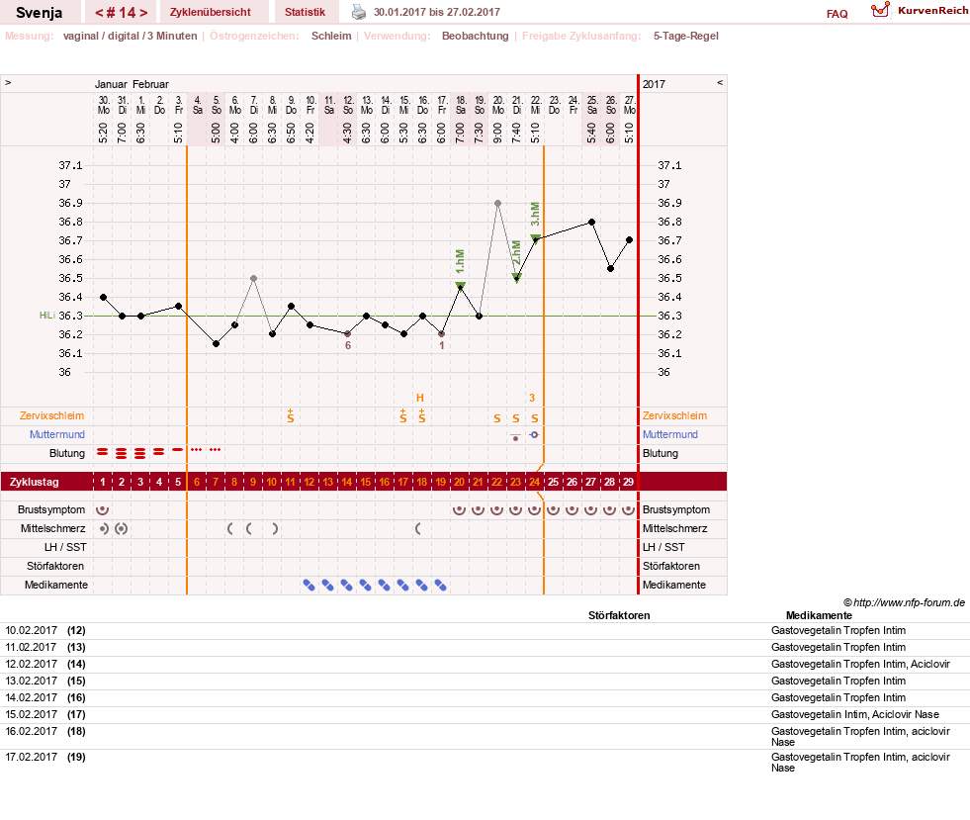Click Mittelschmerz bracket on cycle day 8

(x=230, y=528)
